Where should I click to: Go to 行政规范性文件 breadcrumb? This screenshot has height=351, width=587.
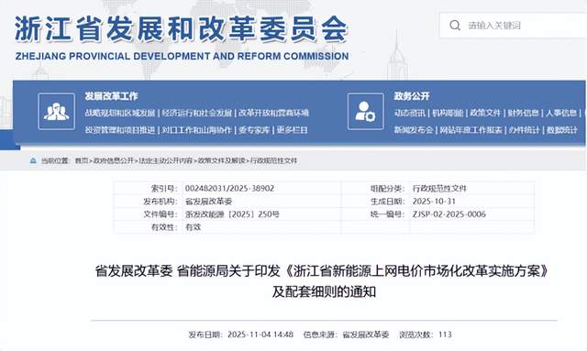(x=273, y=160)
